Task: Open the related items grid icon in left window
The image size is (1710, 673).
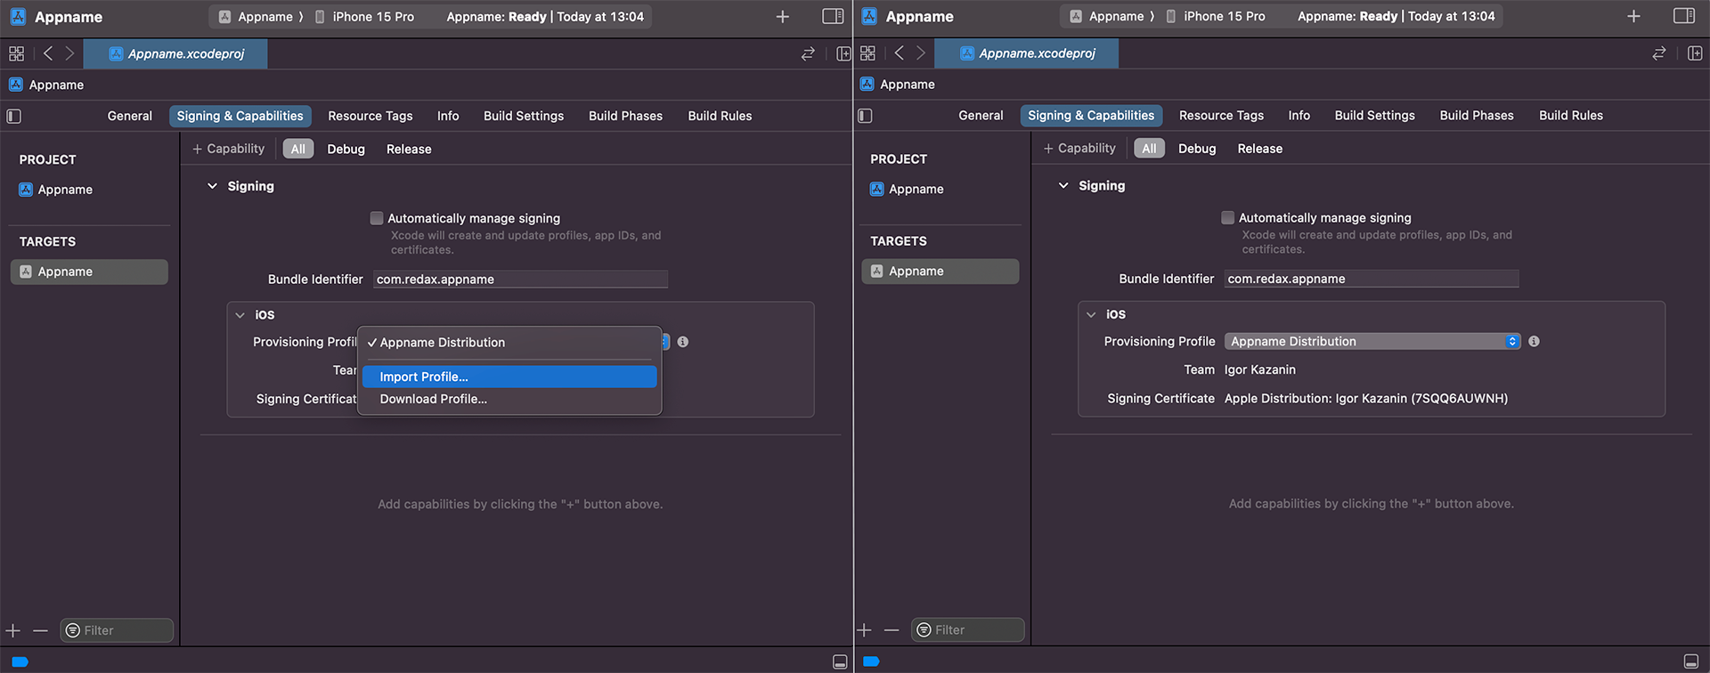Action: point(16,53)
